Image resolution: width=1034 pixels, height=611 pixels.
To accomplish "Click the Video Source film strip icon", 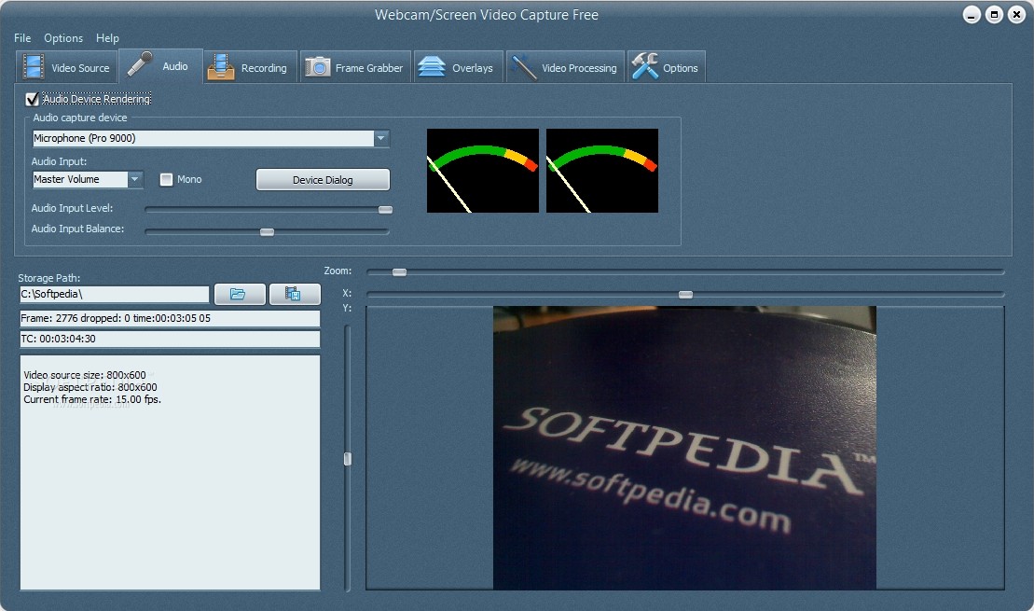I will tap(33, 67).
